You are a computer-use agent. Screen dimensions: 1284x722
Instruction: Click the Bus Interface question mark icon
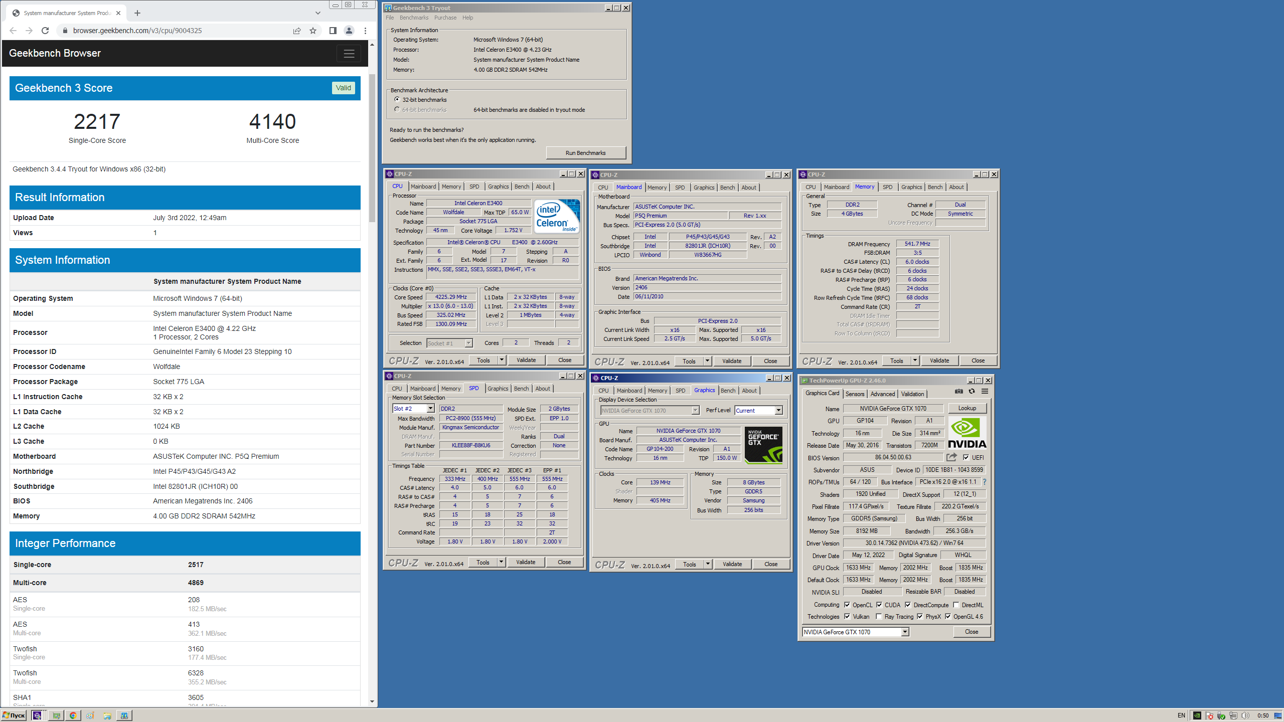click(985, 482)
